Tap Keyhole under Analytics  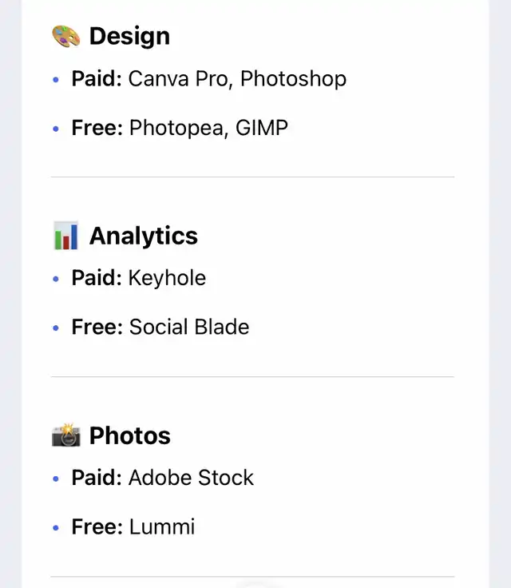point(167,278)
